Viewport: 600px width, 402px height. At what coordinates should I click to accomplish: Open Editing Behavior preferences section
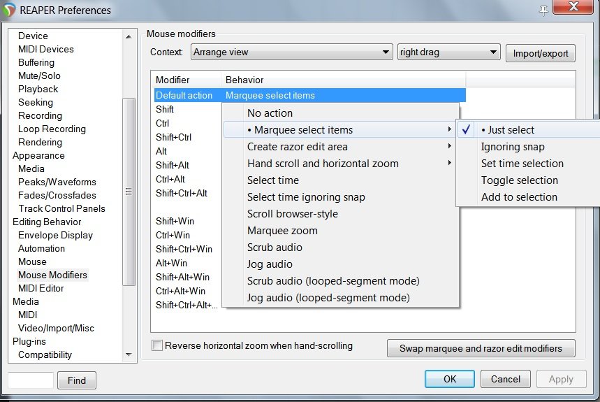coord(47,222)
